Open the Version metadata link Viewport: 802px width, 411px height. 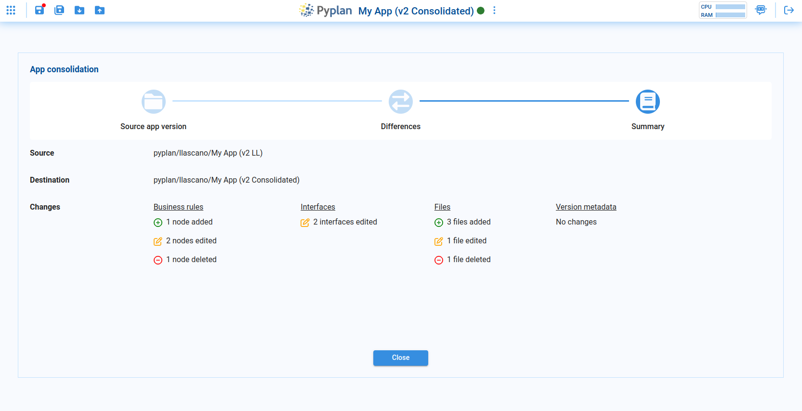(586, 207)
